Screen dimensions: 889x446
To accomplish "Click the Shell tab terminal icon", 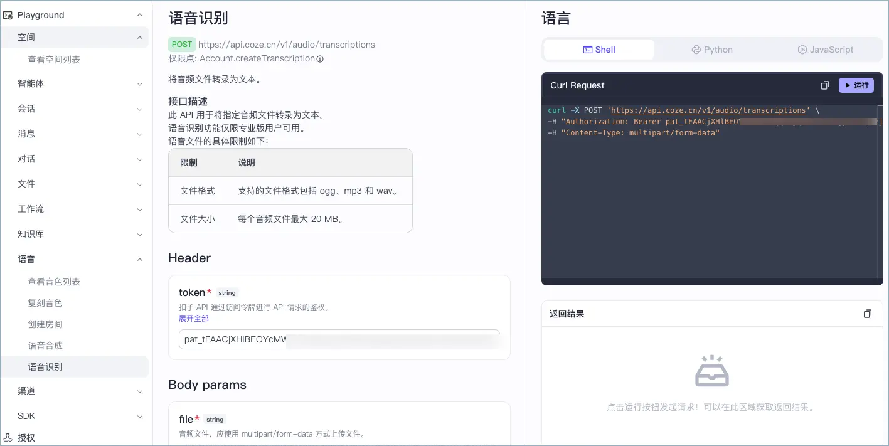I will (588, 50).
